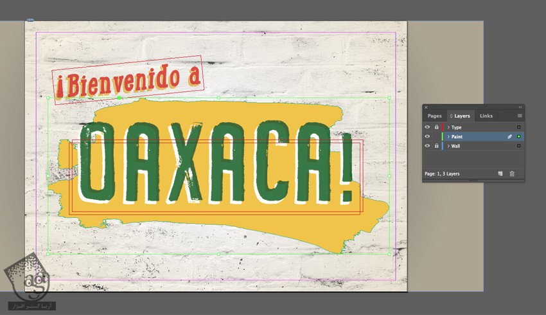The height and width of the screenshot is (315, 546).
Task: Expand the Paint layer contents
Action: (x=448, y=137)
